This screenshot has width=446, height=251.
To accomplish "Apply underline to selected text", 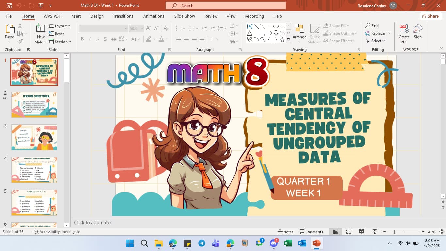I will pos(98,39).
